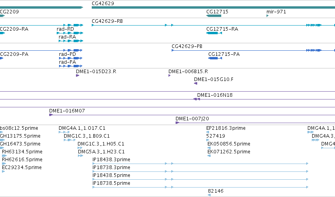
Task: Click the EK071262.5prime EST
Action: [x=209, y=156]
